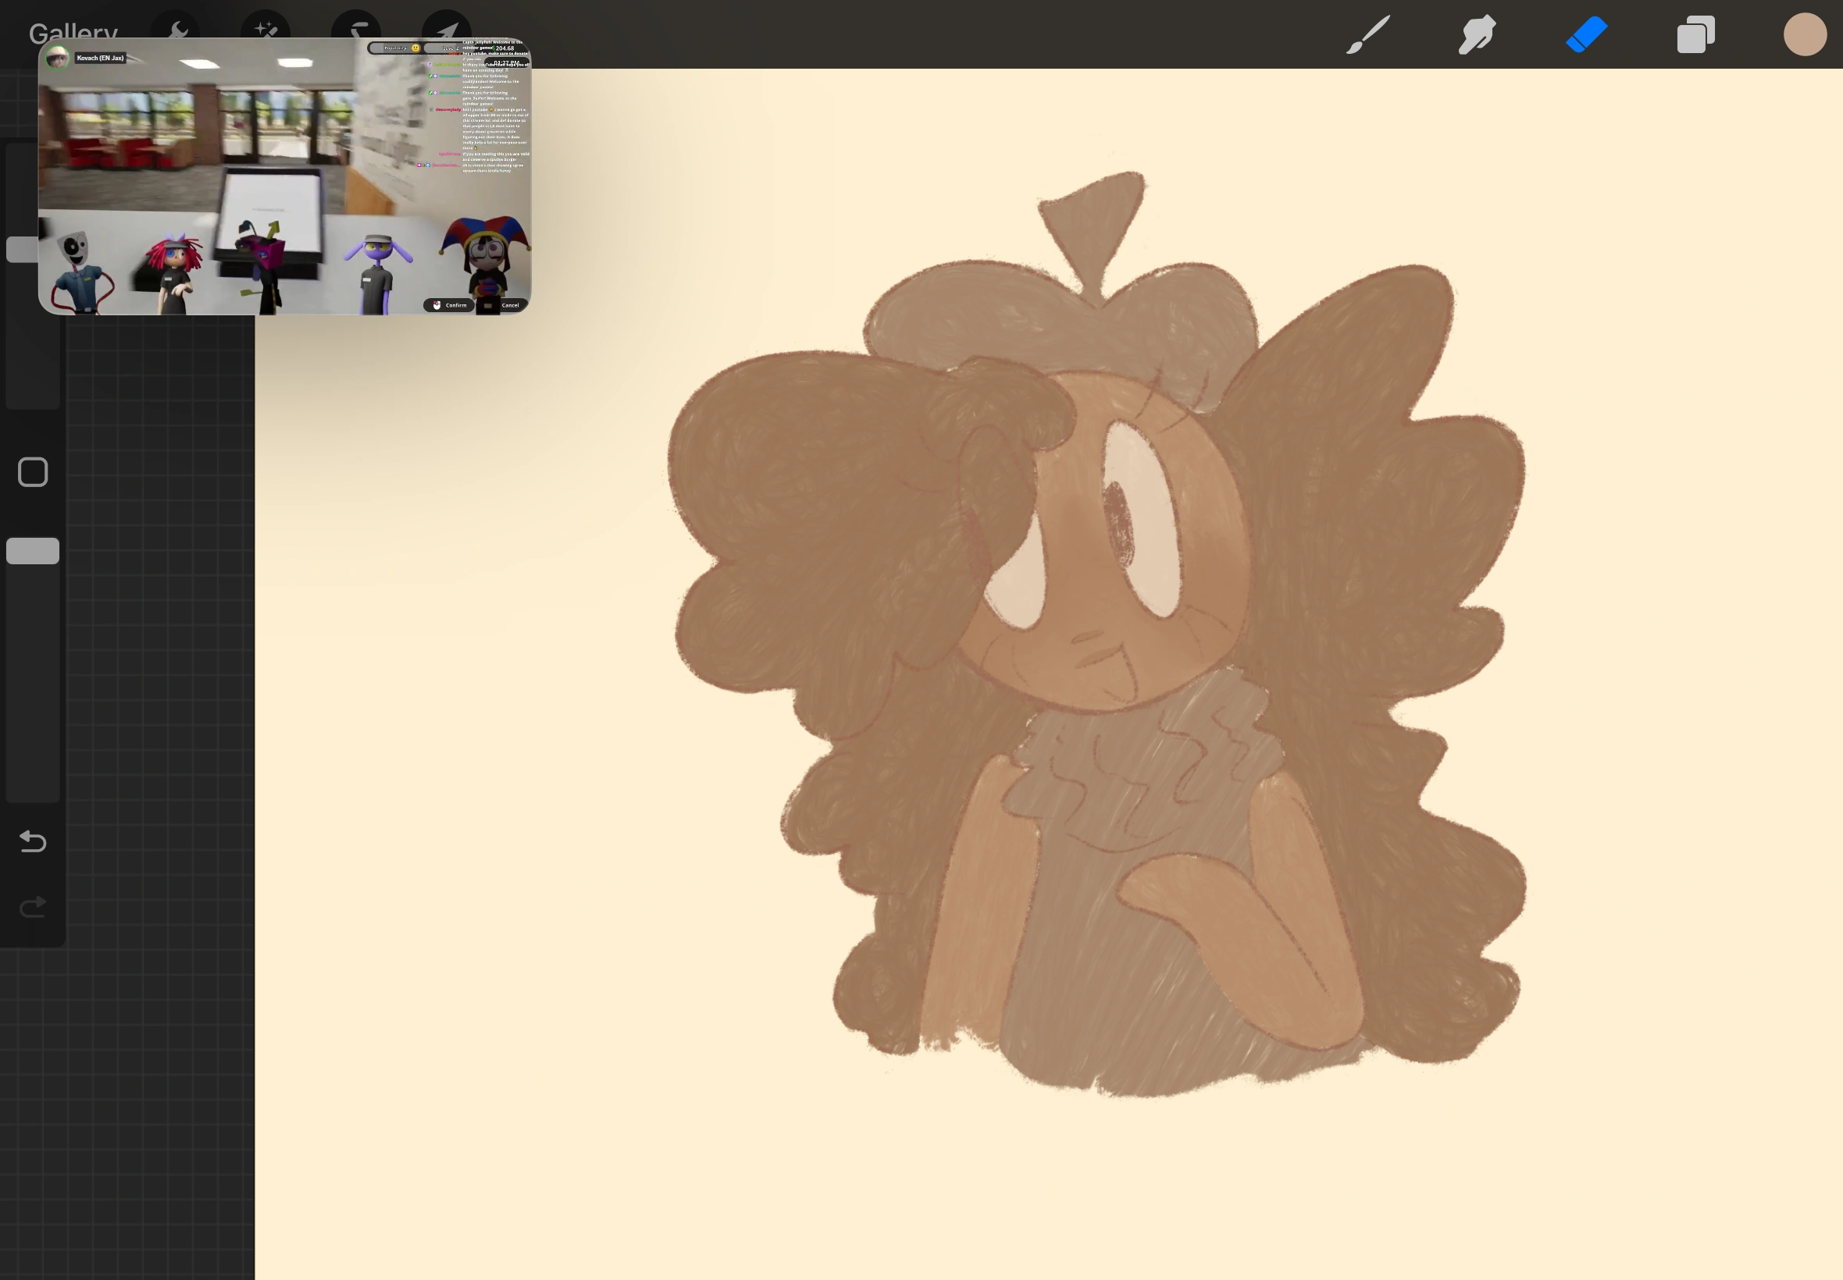
Task: Click the opacity slider handle
Action: [33, 551]
